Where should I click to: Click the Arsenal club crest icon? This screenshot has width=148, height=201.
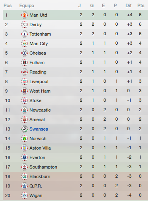click(x=24, y=119)
